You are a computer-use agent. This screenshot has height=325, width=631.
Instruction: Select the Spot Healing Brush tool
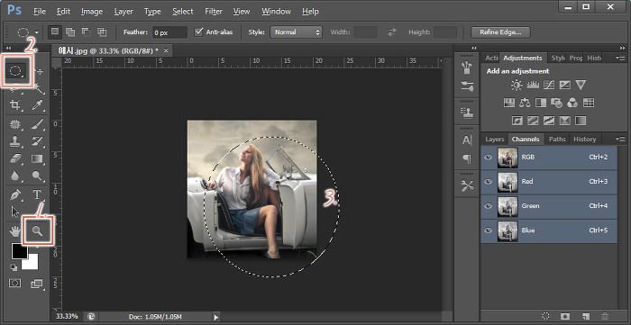tap(15, 123)
